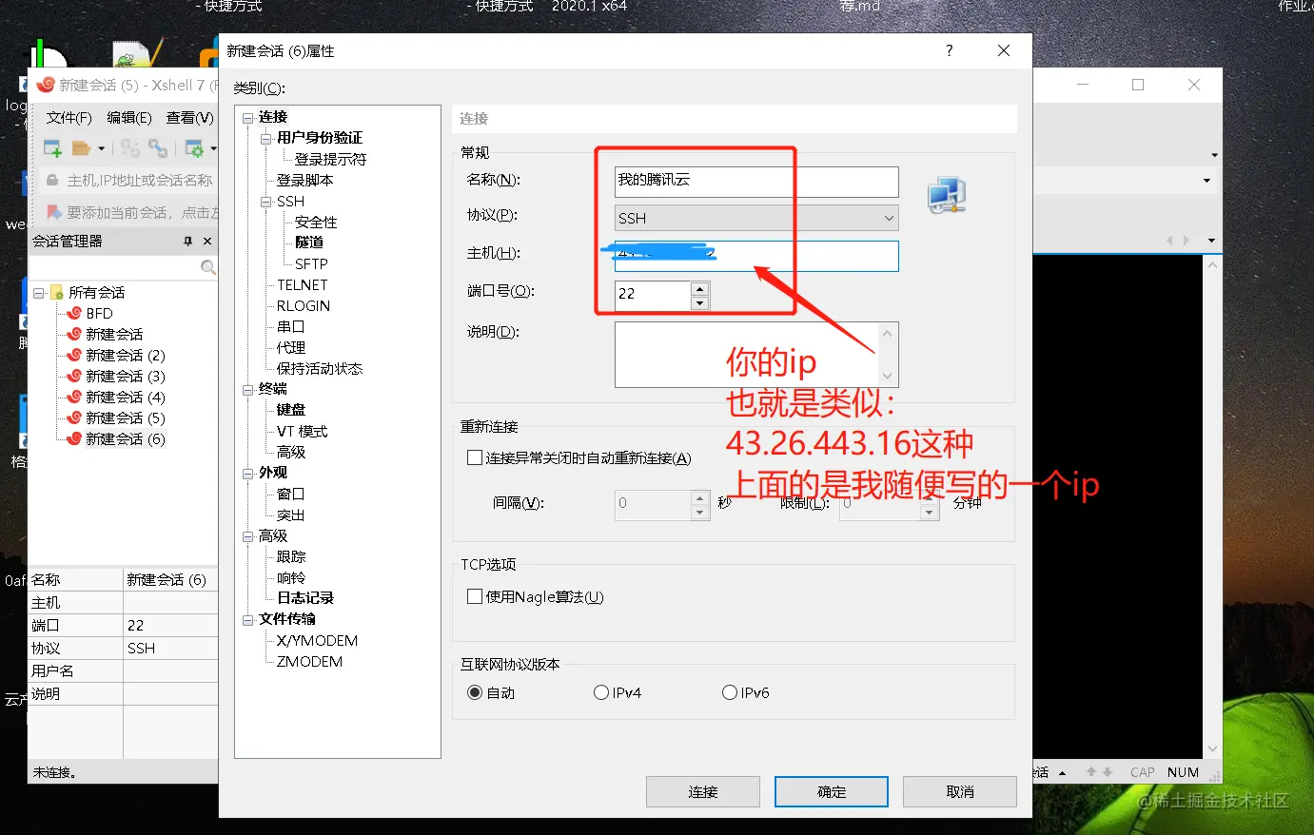Enable the 使用Nagle算法 checkbox

tap(473, 596)
